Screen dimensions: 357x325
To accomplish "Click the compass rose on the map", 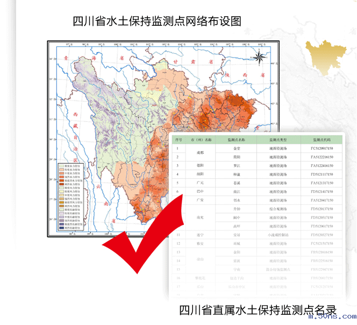I will (x=258, y=57).
